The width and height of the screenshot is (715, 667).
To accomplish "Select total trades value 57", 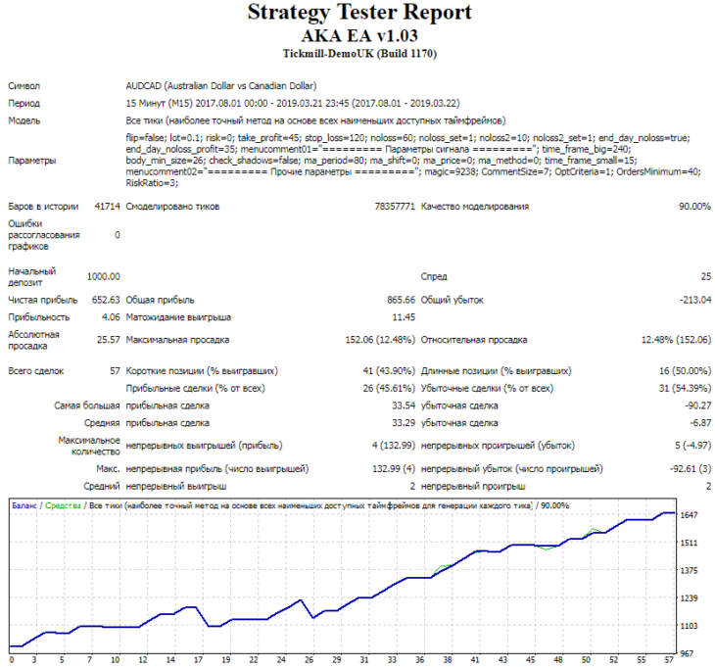I will (115, 371).
